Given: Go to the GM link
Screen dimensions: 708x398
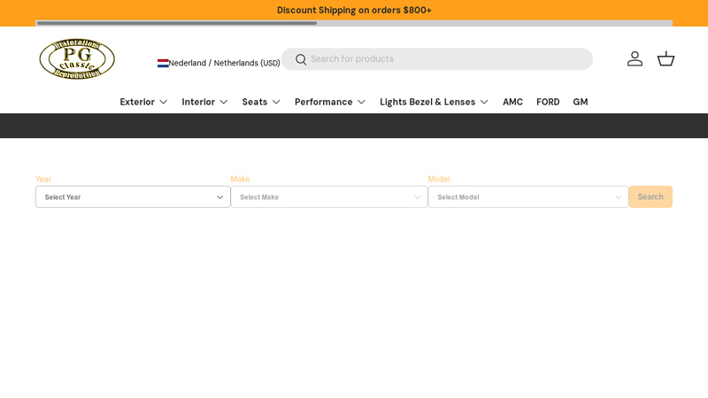Looking at the screenshot, I should 581,102.
